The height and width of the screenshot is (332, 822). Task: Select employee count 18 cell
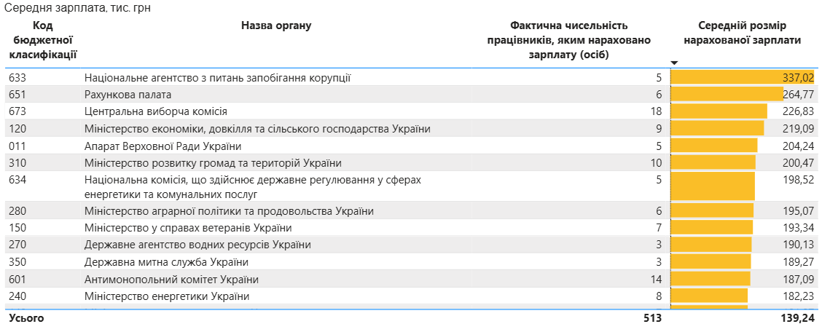coord(656,111)
